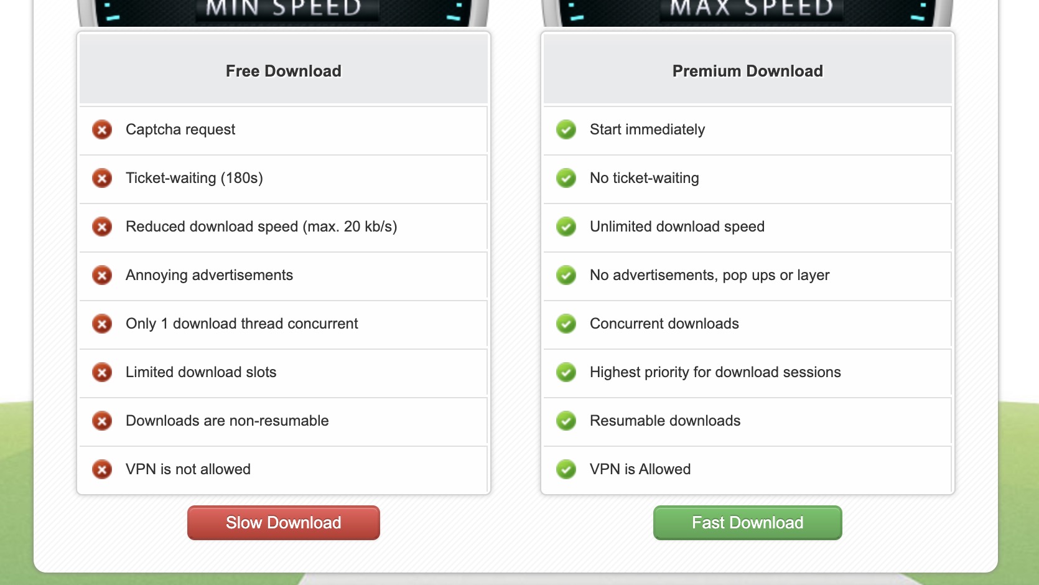Screen dimensions: 1039x585
Task: Click the No advertisements, pop ups or layer text
Action: (x=710, y=275)
